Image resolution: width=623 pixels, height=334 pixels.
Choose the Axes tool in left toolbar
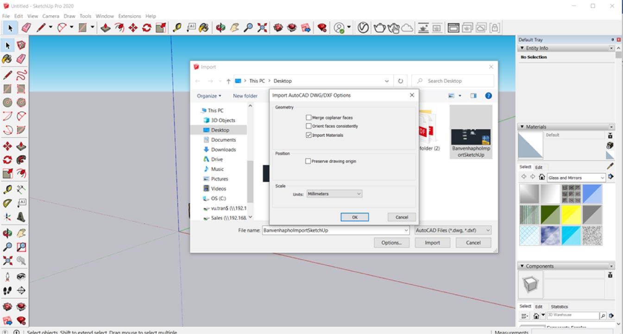click(7, 217)
